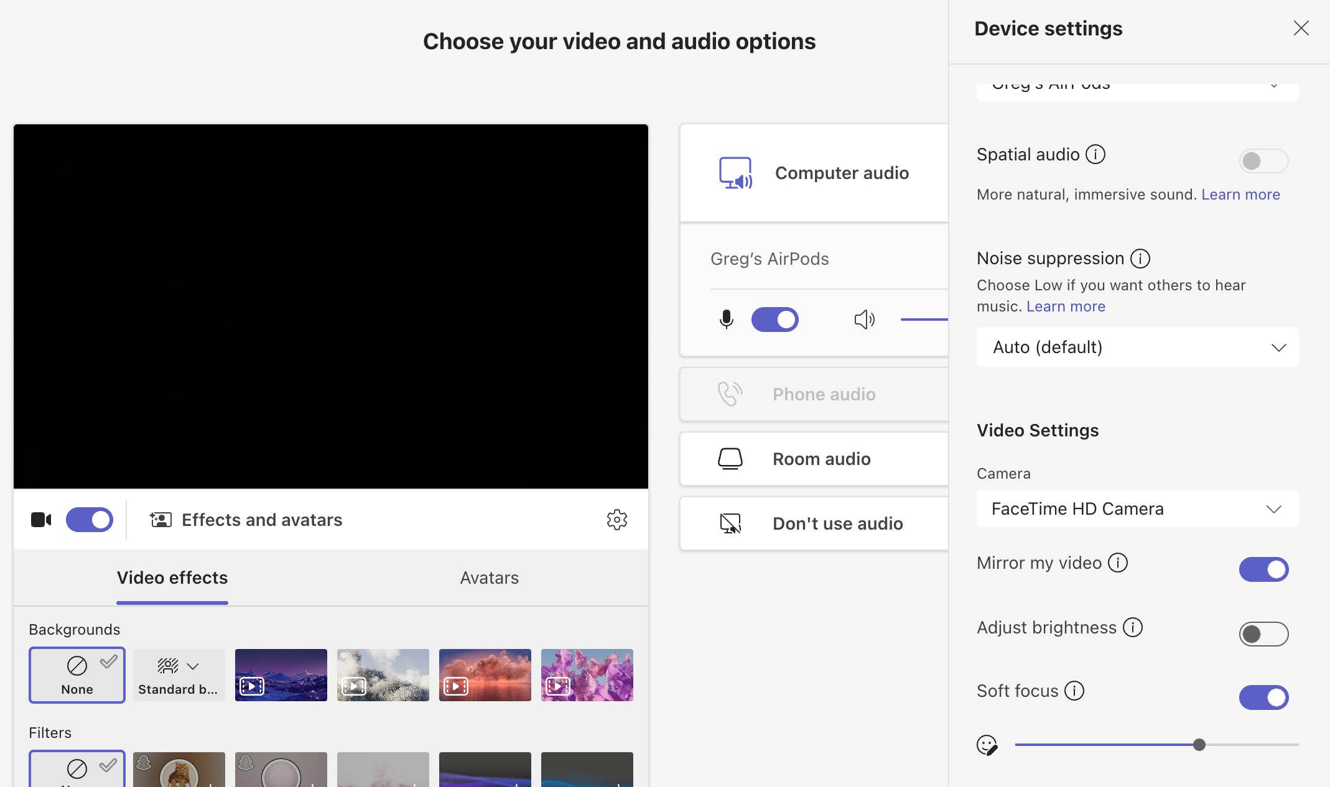Click the speaker volume icon
This screenshot has width=1330, height=787.
tap(864, 320)
